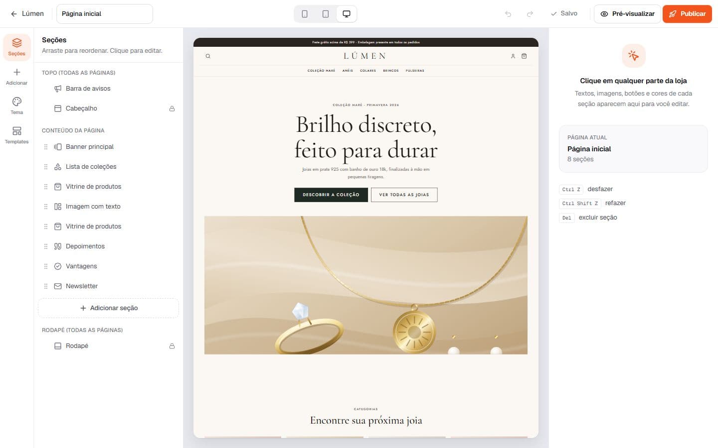This screenshot has height=448, width=718.
Task: Click the store preview cart icon
Action: pos(524,56)
